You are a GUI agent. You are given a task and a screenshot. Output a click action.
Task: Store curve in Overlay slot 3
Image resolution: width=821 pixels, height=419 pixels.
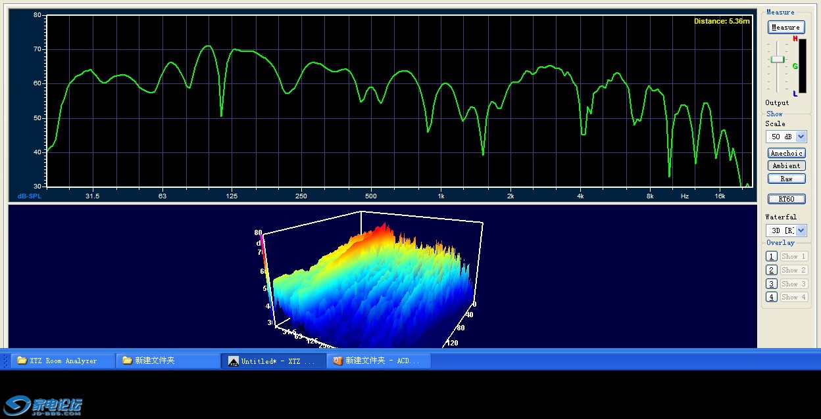pos(772,284)
